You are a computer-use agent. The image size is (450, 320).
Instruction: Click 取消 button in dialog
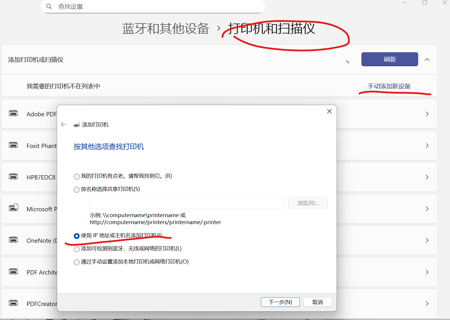point(318,302)
